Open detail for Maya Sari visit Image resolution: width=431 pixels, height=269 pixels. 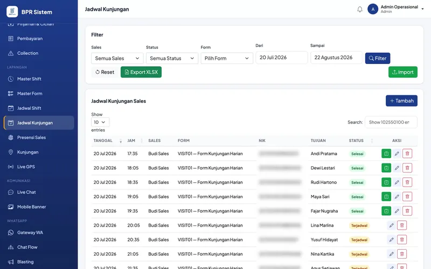[386, 196]
